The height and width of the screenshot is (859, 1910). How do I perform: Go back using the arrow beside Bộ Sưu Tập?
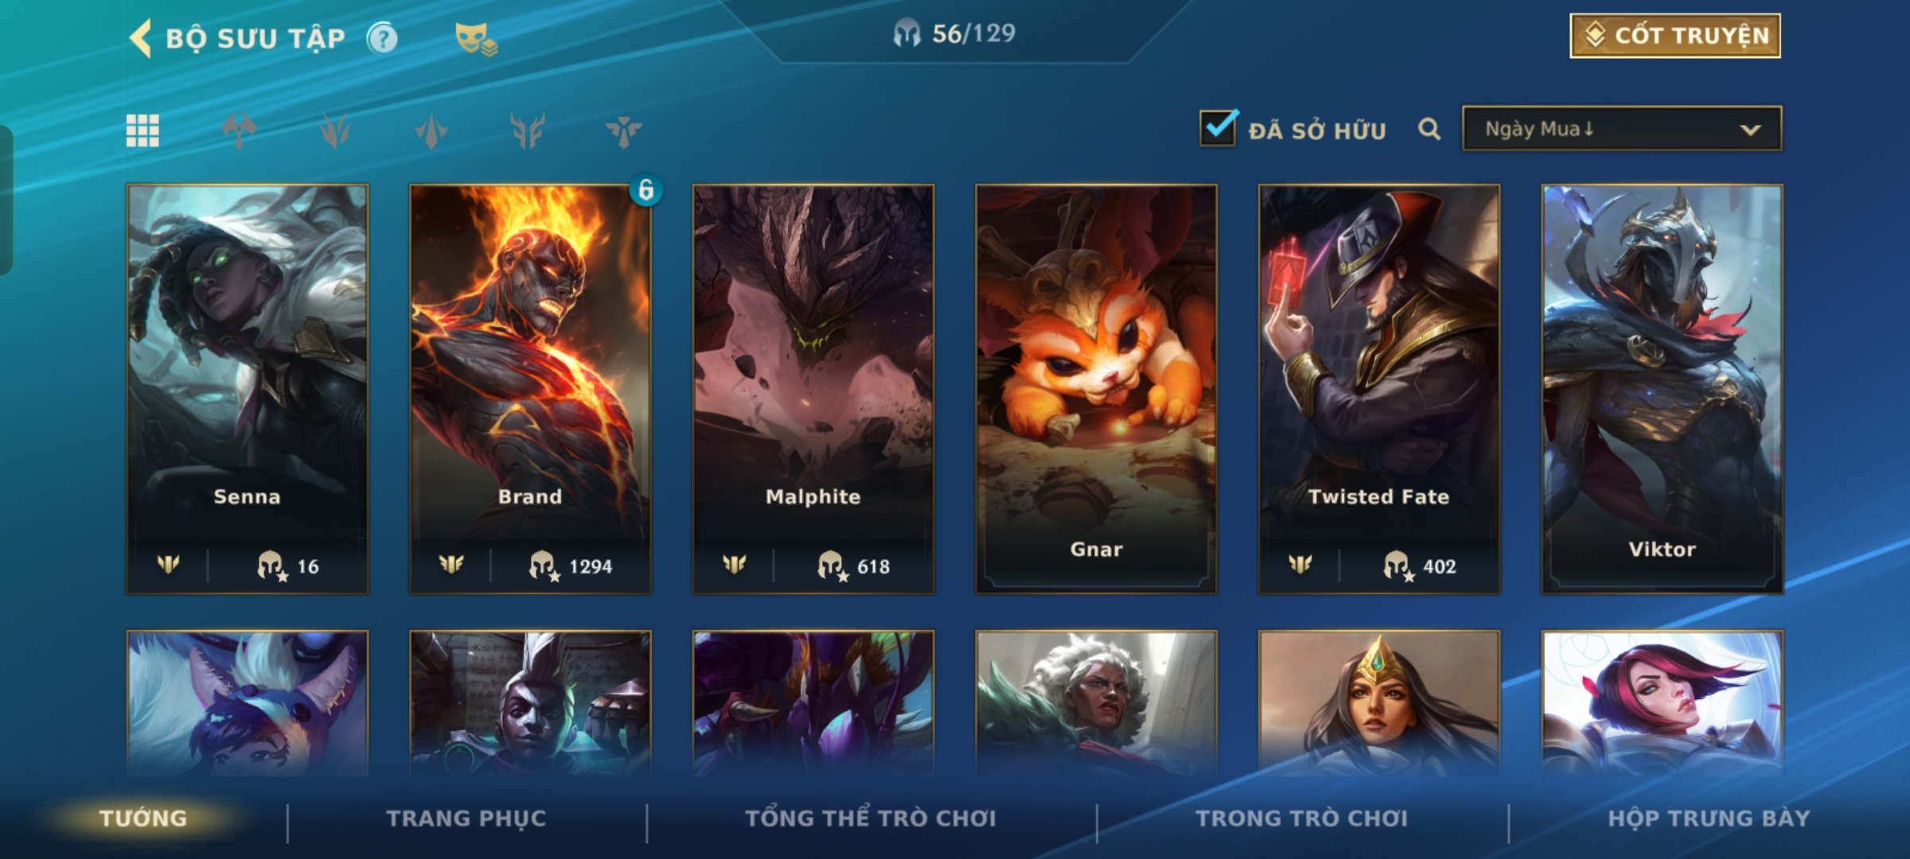pos(141,38)
